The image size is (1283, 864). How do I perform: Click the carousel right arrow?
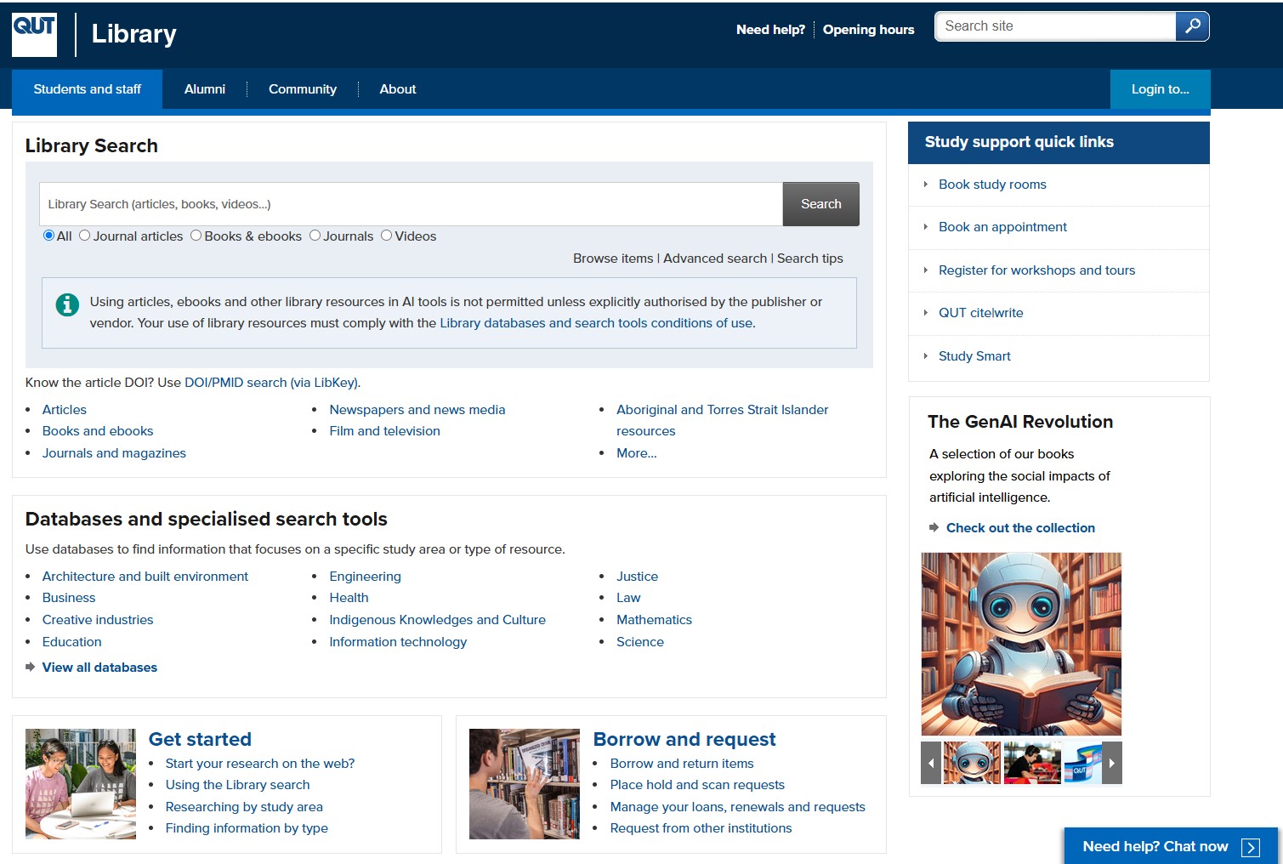1112,763
